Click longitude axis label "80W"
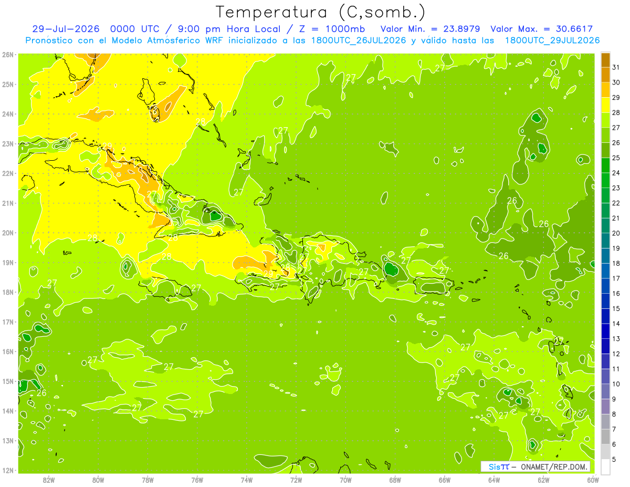The image size is (630, 487). pos(98,480)
